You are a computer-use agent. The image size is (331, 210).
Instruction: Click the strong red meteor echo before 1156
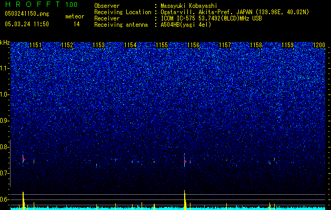pos(185,161)
